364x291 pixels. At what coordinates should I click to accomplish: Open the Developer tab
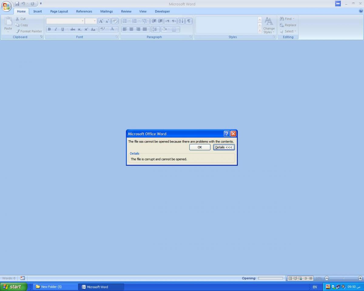tap(162, 11)
